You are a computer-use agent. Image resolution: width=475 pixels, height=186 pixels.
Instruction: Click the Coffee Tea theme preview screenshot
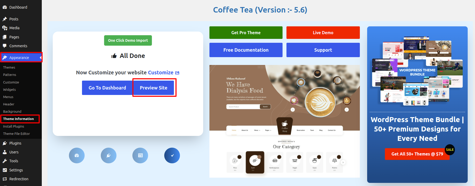click(284, 121)
